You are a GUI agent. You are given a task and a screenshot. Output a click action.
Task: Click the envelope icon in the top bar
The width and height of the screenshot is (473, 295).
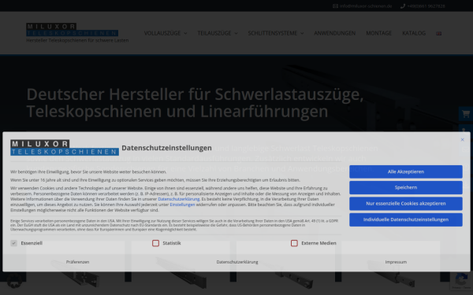pos(335,6)
